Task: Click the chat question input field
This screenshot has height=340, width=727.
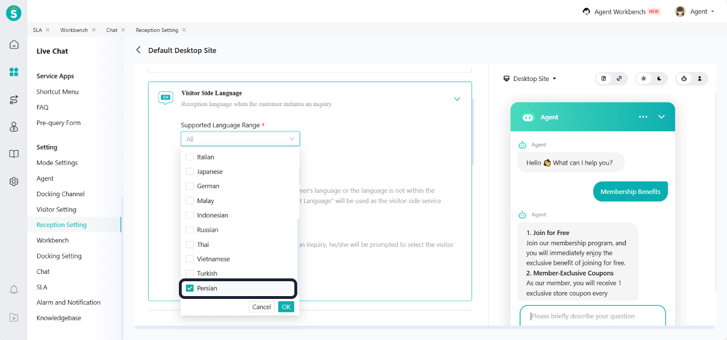Action: pos(592,316)
